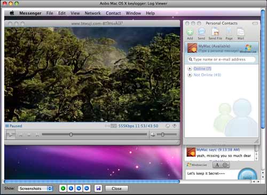Expand the Online (7) contact group

click(190, 68)
